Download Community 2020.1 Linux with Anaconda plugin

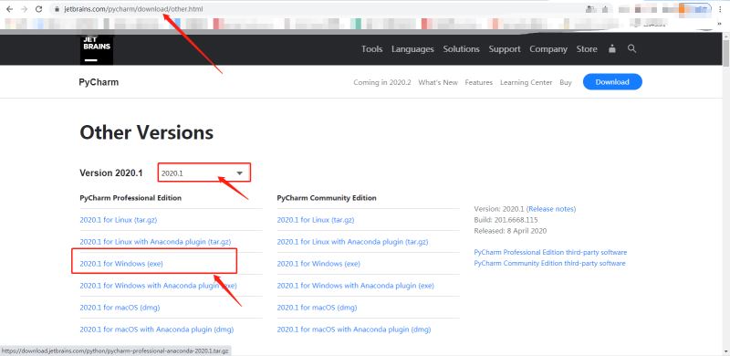[352, 242]
